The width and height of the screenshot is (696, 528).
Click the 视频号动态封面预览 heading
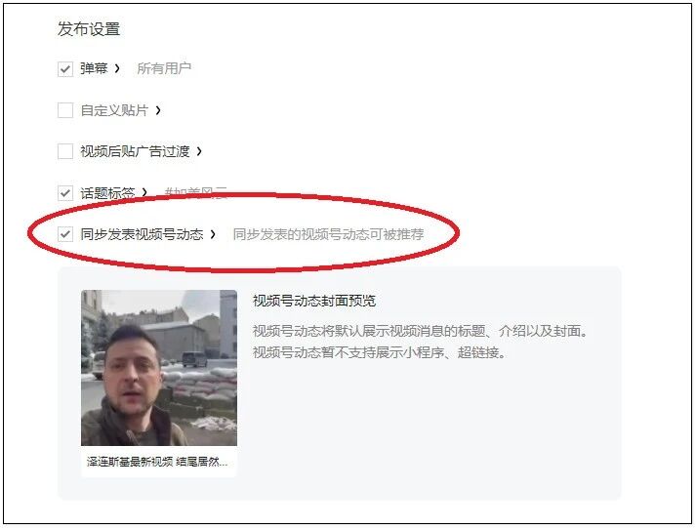coord(314,301)
